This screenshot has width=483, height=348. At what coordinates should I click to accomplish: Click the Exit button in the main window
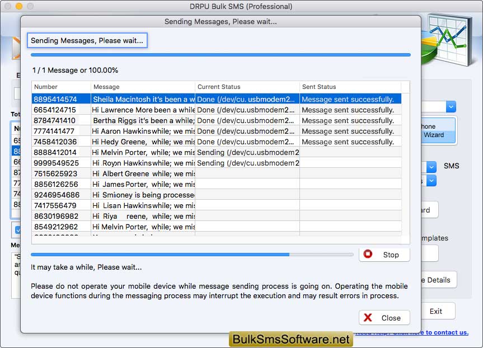(x=438, y=311)
